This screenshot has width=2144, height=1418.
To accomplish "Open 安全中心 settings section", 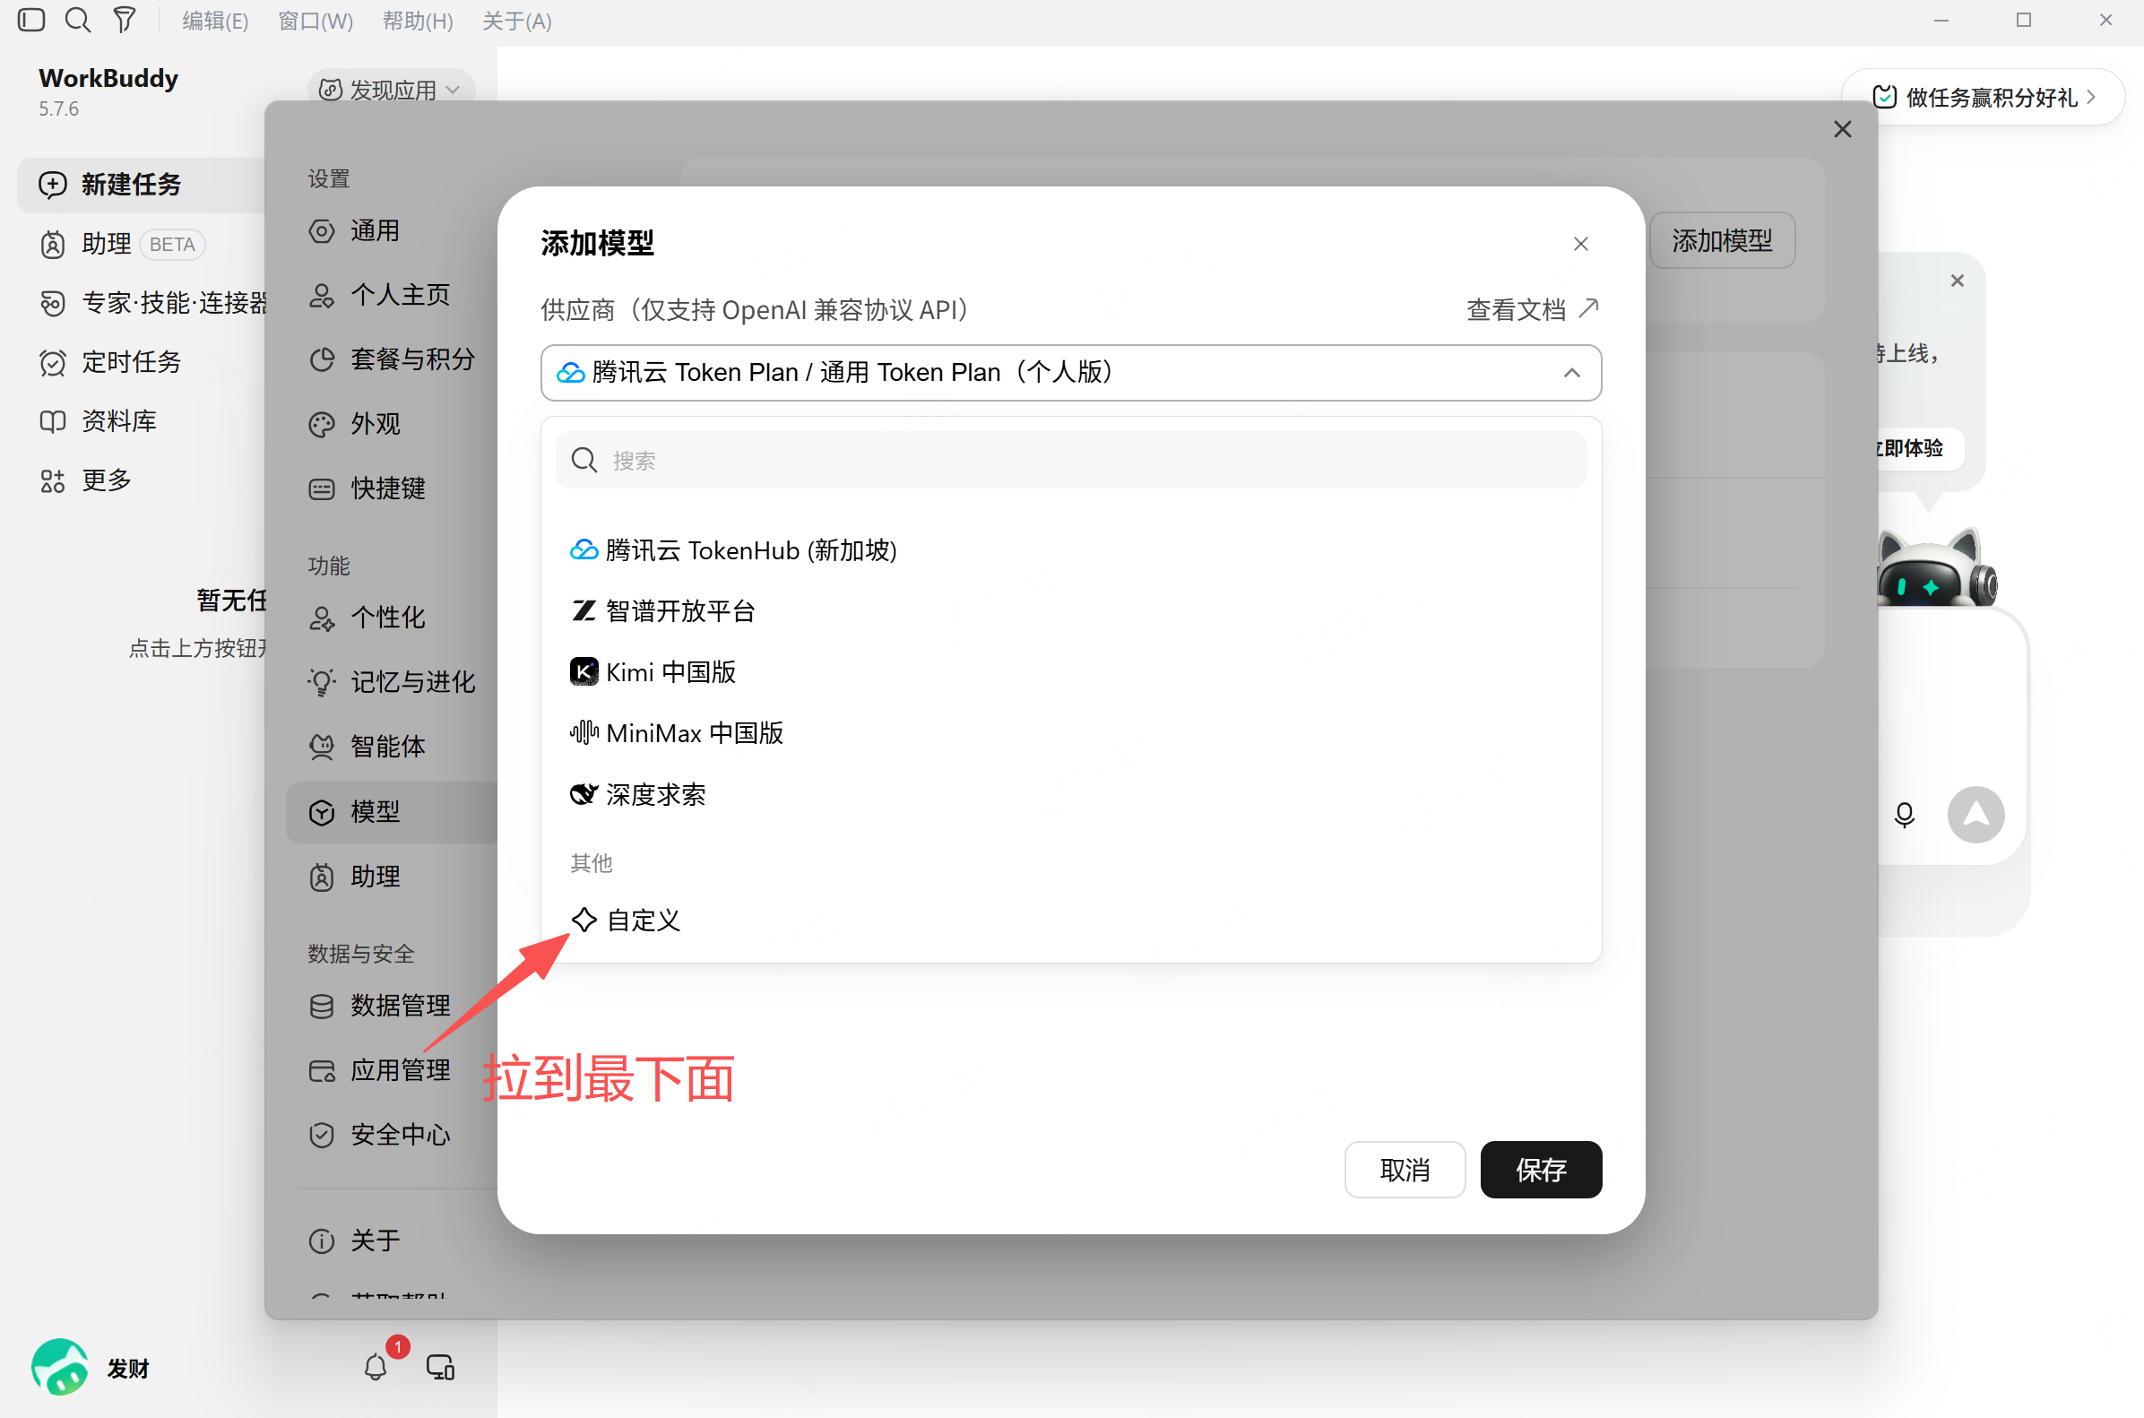I will point(392,1135).
